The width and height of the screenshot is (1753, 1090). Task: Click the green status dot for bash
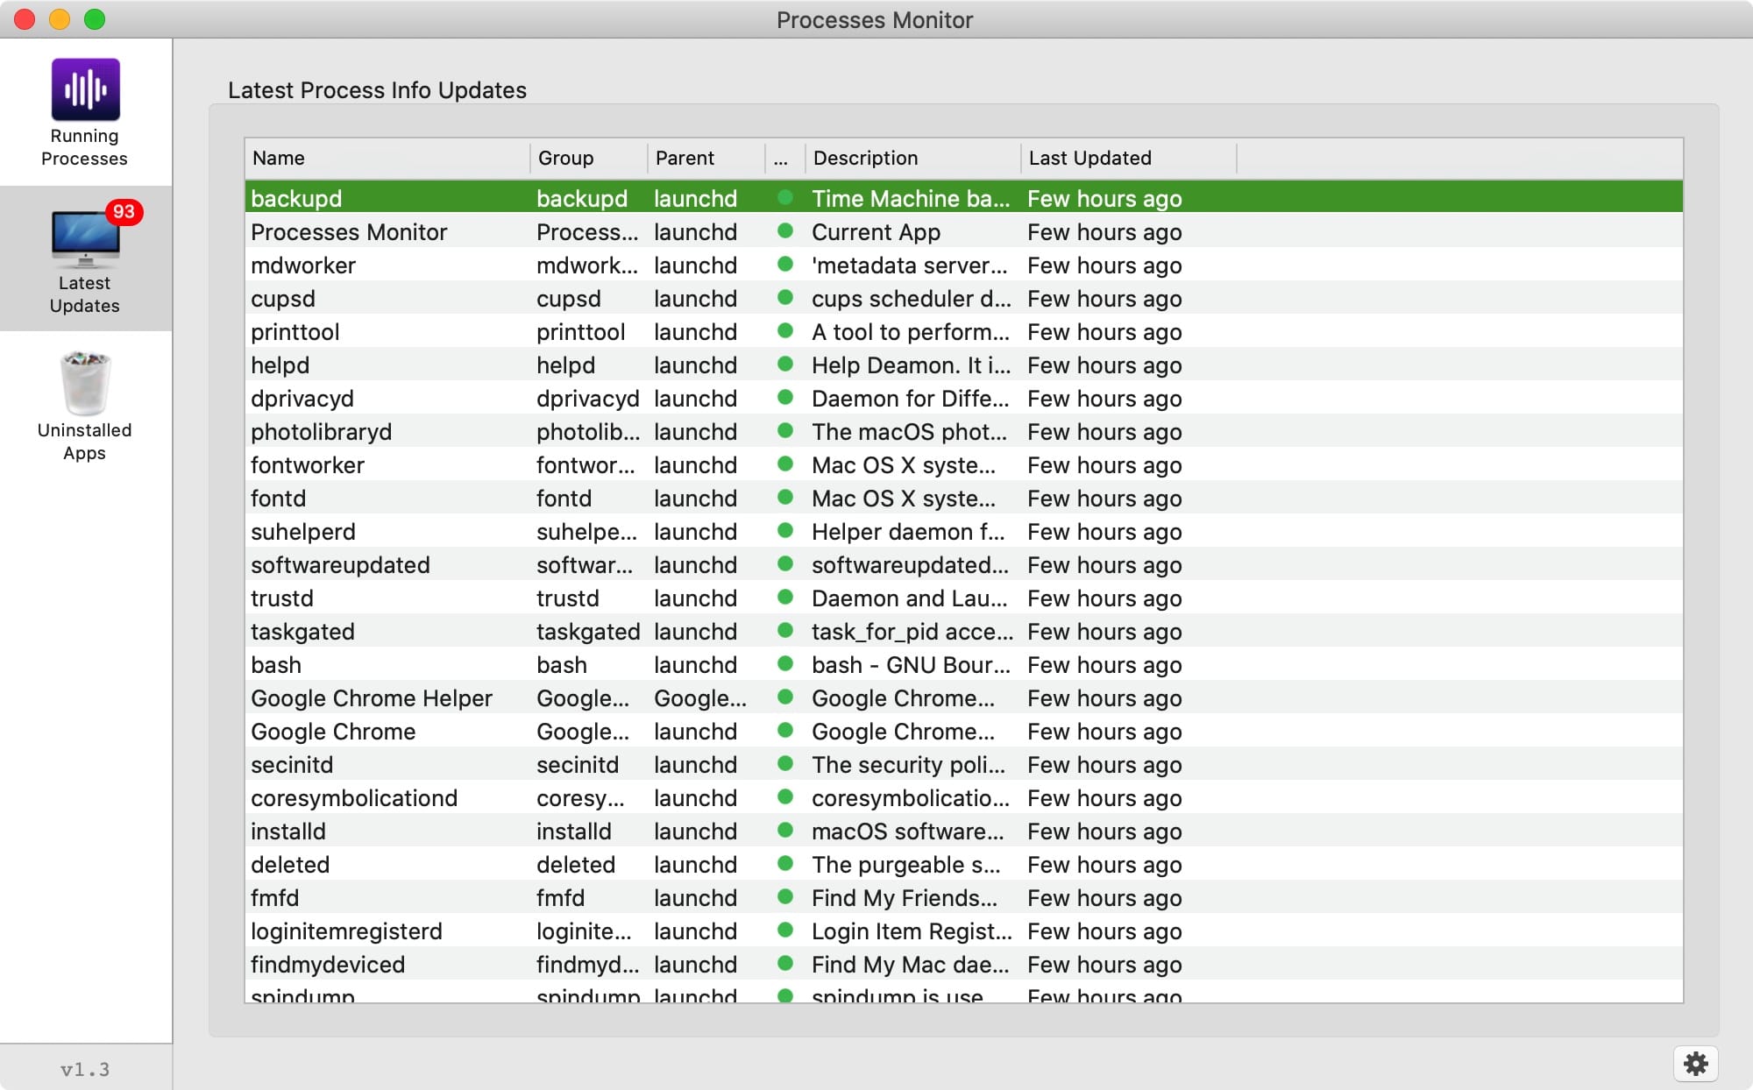[785, 664]
